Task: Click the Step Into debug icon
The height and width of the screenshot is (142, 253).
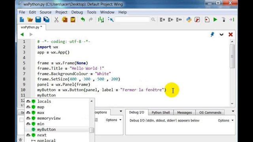Action: 224,20
